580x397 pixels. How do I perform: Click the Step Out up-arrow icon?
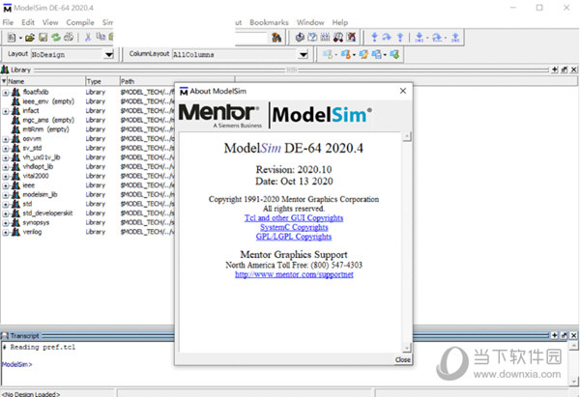pos(400,37)
